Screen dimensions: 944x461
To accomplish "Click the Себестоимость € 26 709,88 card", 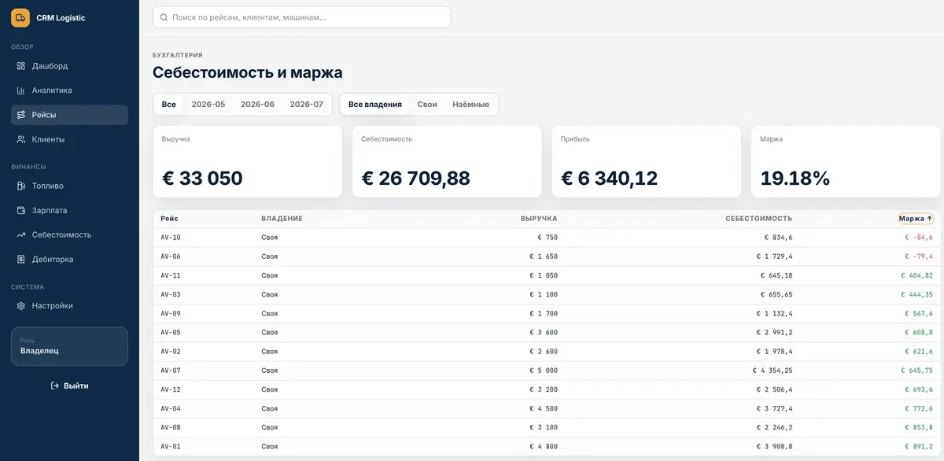I will 447,161.
